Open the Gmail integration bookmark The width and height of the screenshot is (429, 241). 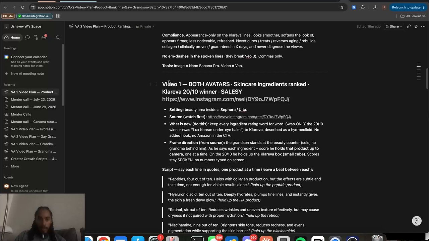(35, 16)
